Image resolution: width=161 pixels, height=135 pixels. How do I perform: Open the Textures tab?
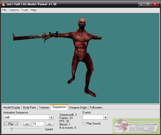point(44,107)
